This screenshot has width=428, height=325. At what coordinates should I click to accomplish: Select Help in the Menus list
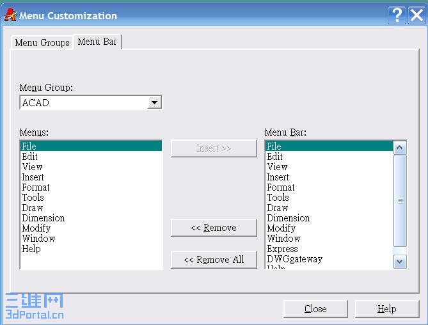click(91, 249)
